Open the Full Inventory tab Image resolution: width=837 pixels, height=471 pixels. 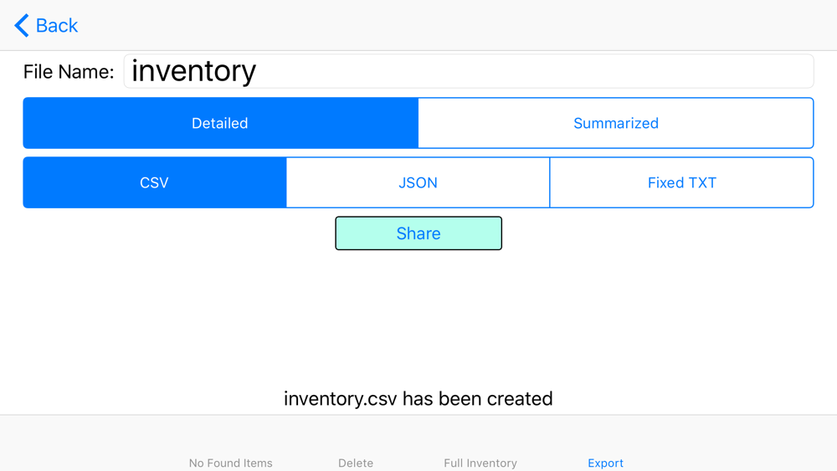pyautogui.click(x=480, y=463)
